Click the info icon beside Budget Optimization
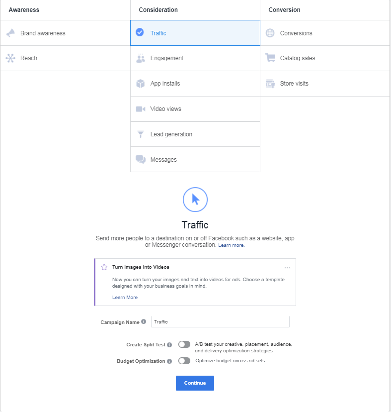 point(169,361)
